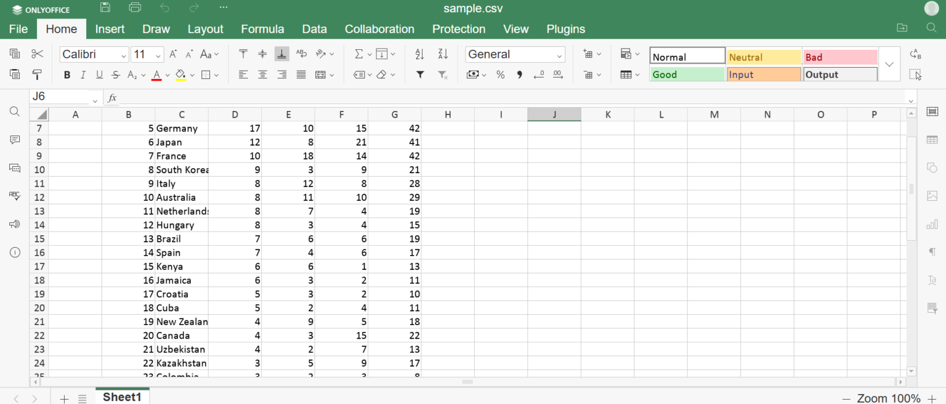Image resolution: width=946 pixels, height=404 pixels.
Task: Switch to the Data tab
Action: 314,29
